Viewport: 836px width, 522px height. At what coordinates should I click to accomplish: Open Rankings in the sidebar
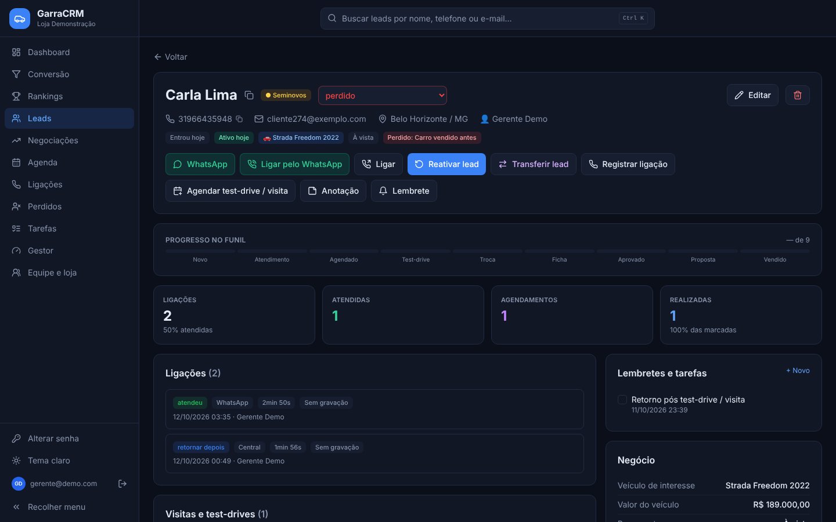69,96
